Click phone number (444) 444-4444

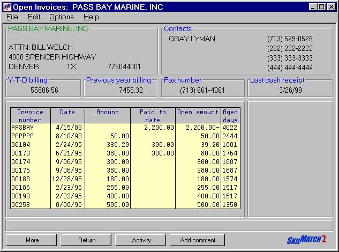290,68
